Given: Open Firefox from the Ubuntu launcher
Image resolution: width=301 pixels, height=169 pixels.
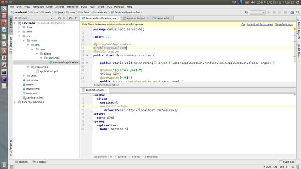Looking at the screenshot, I should pos(4,23).
